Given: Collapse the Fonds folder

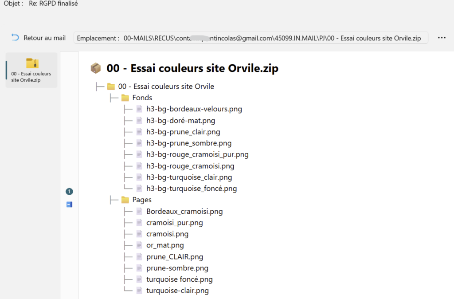Looking at the screenshot, I should pyautogui.click(x=125, y=98).
